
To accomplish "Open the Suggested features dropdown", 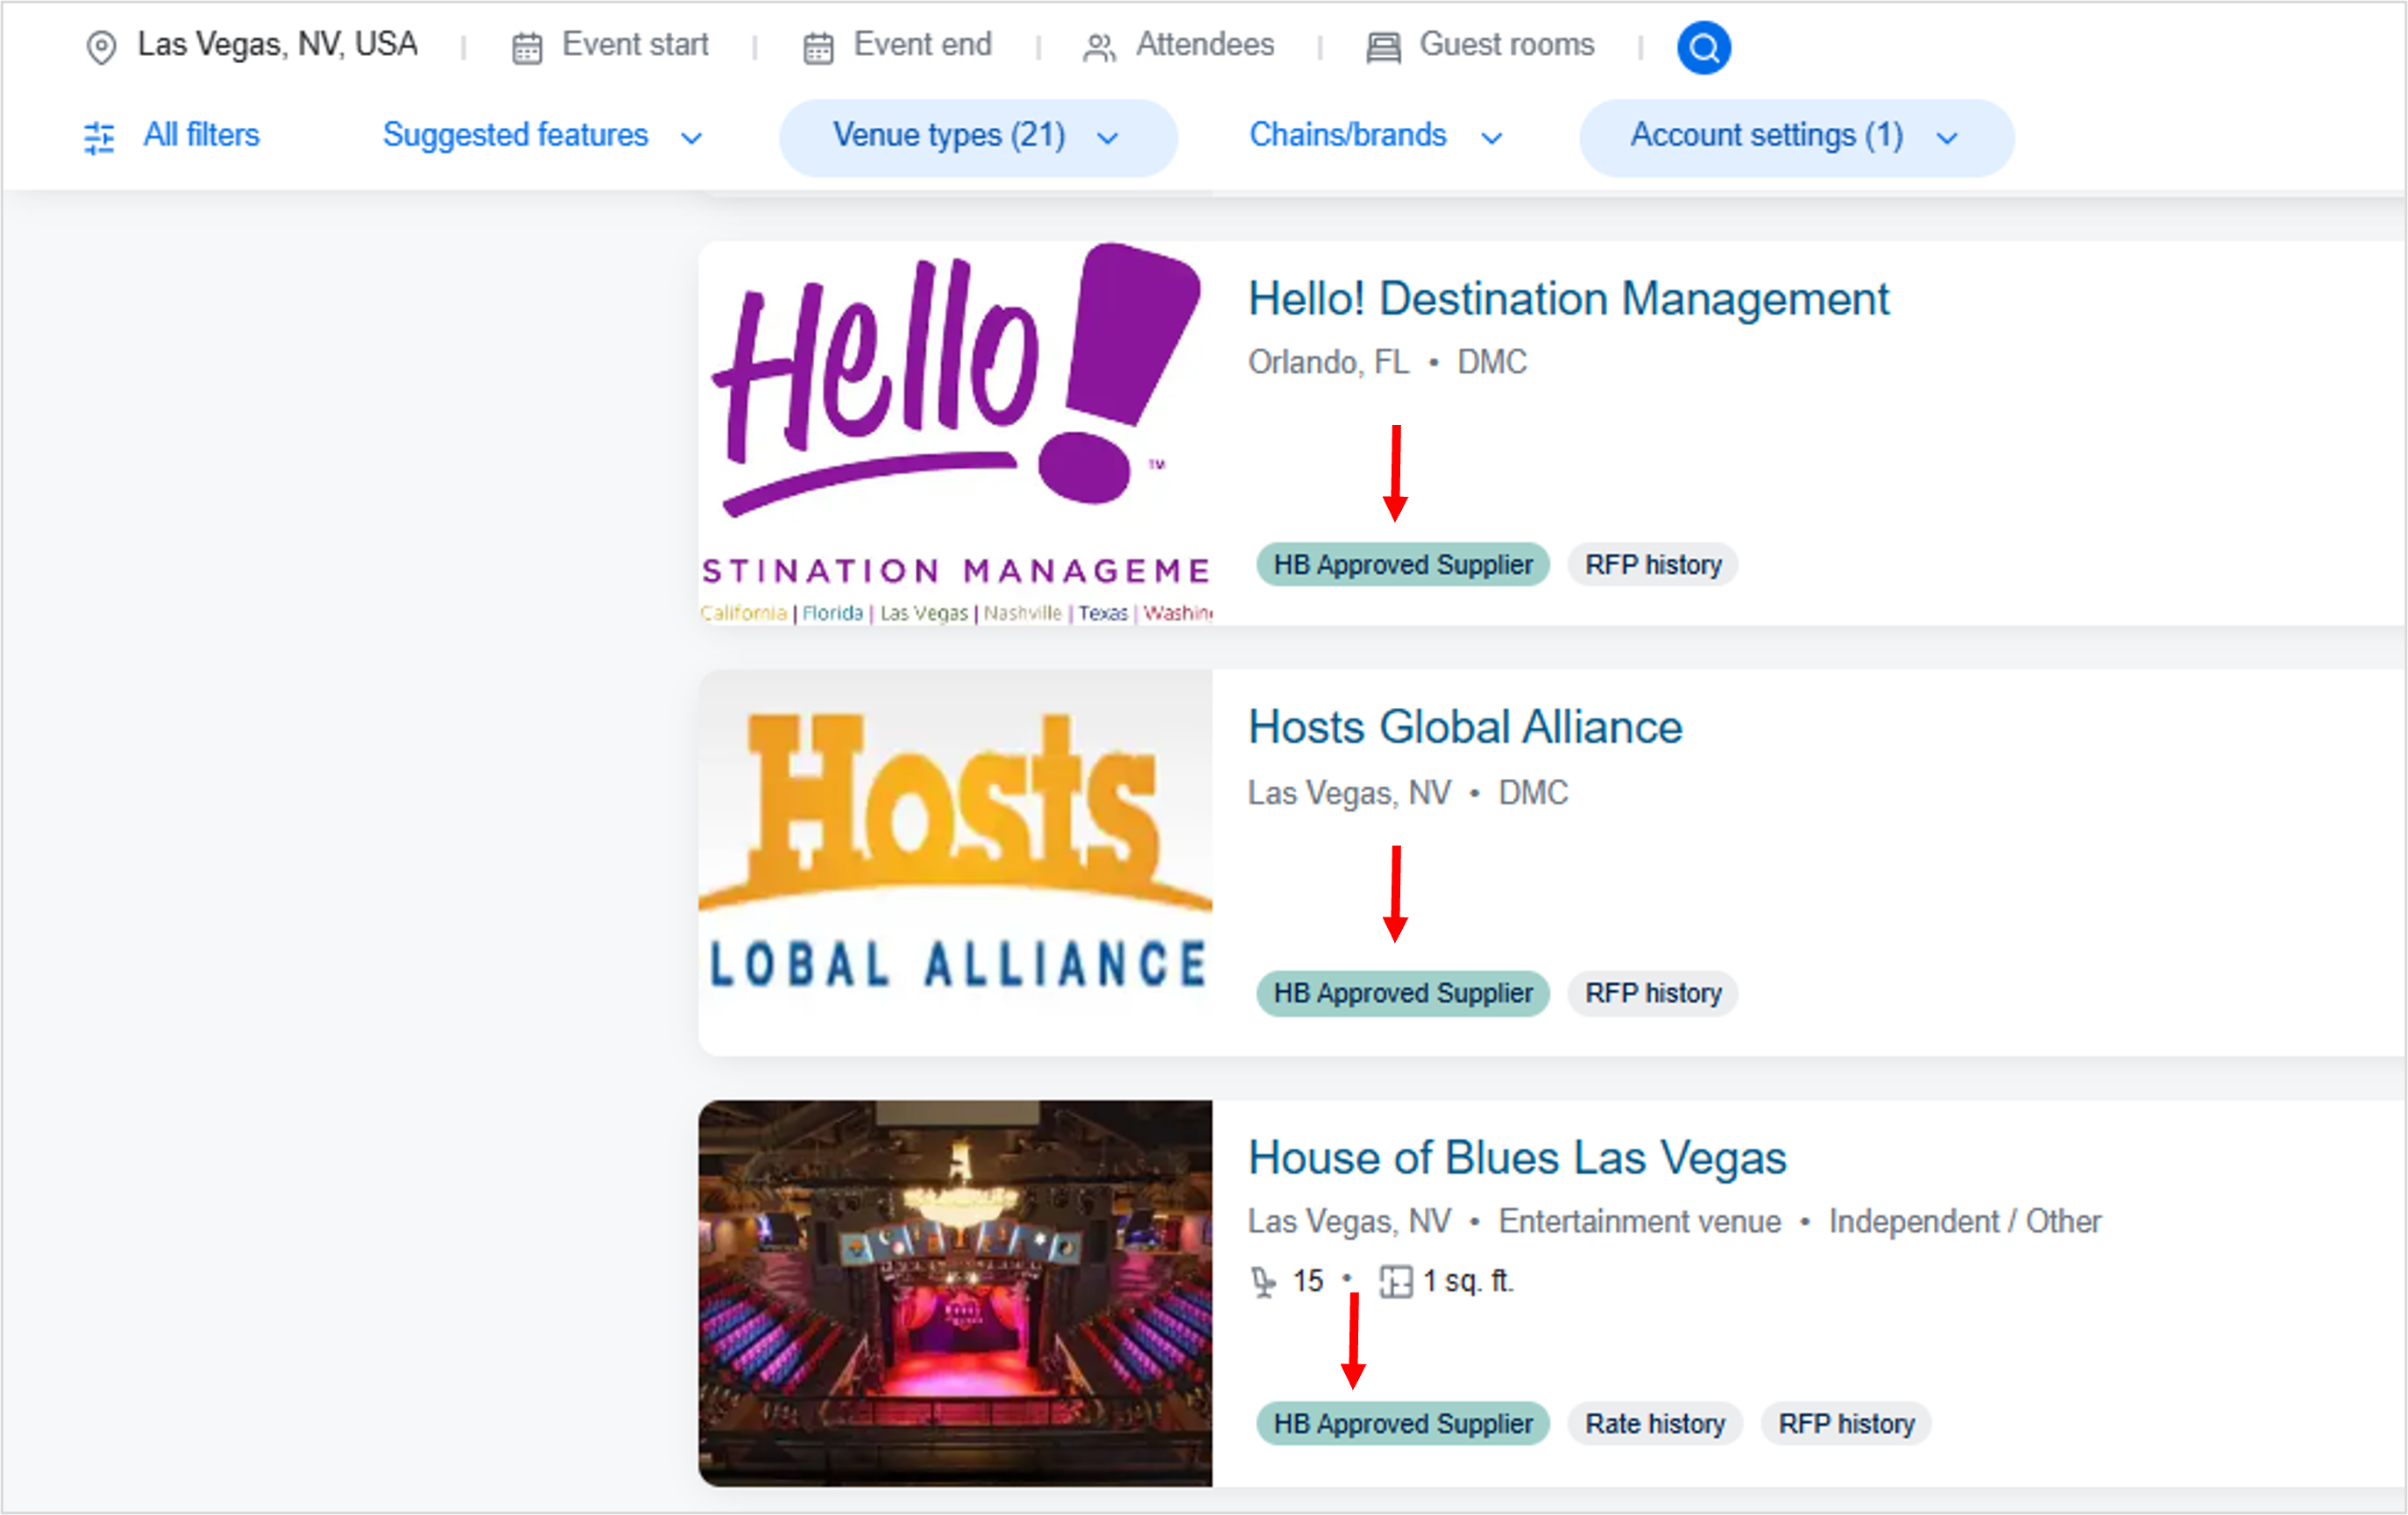I will pyautogui.click(x=540, y=137).
